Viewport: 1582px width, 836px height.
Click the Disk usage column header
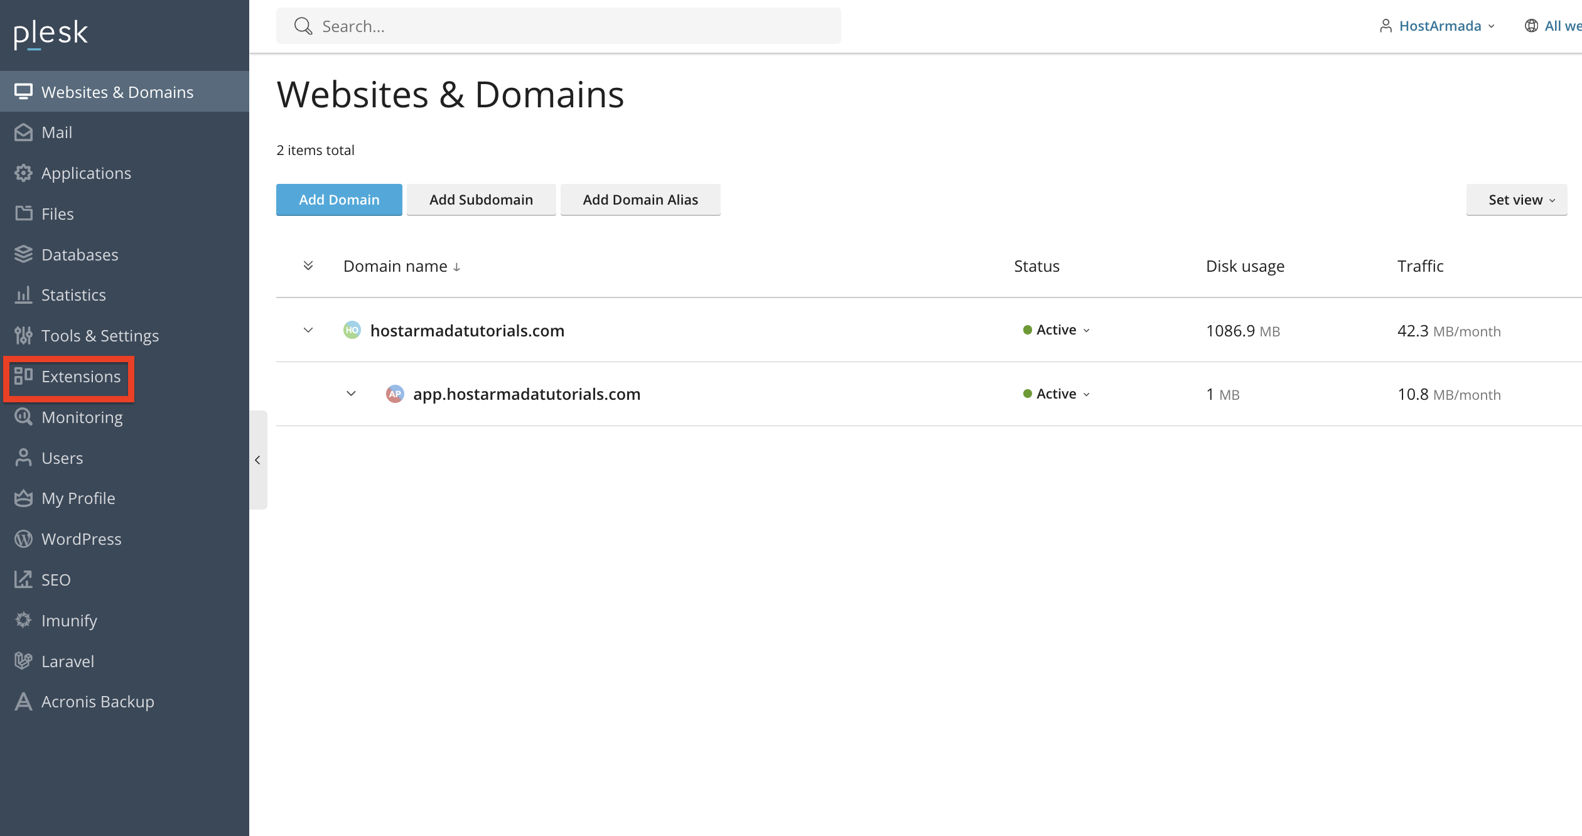[x=1245, y=266]
